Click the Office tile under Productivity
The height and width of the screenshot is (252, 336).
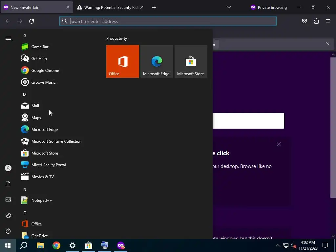pos(123,61)
